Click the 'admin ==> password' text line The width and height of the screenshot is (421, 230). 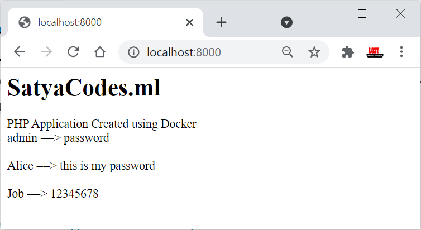pos(58,138)
